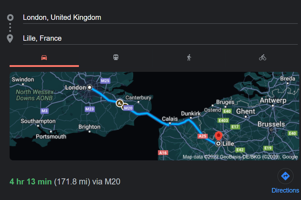The image size is (301, 200).
Task: Click the blue Directions arrow icon
Action: [x=285, y=176]
